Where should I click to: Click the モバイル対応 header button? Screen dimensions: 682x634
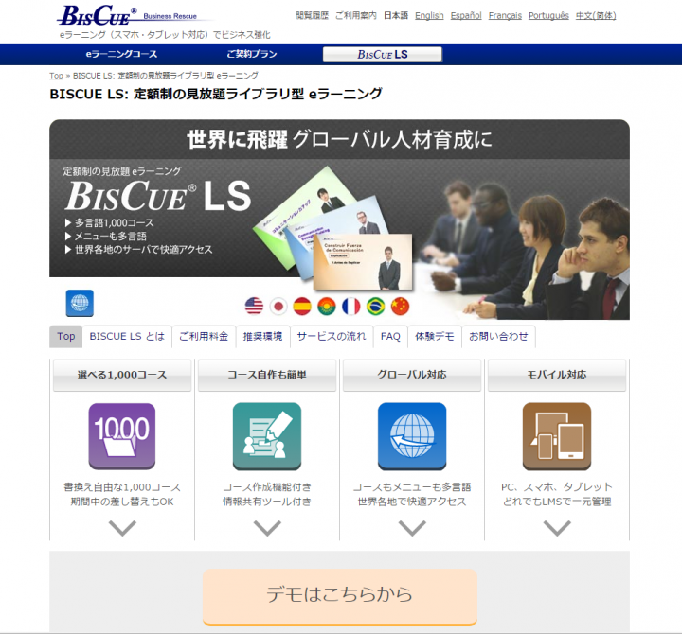[x=557, y=375]
